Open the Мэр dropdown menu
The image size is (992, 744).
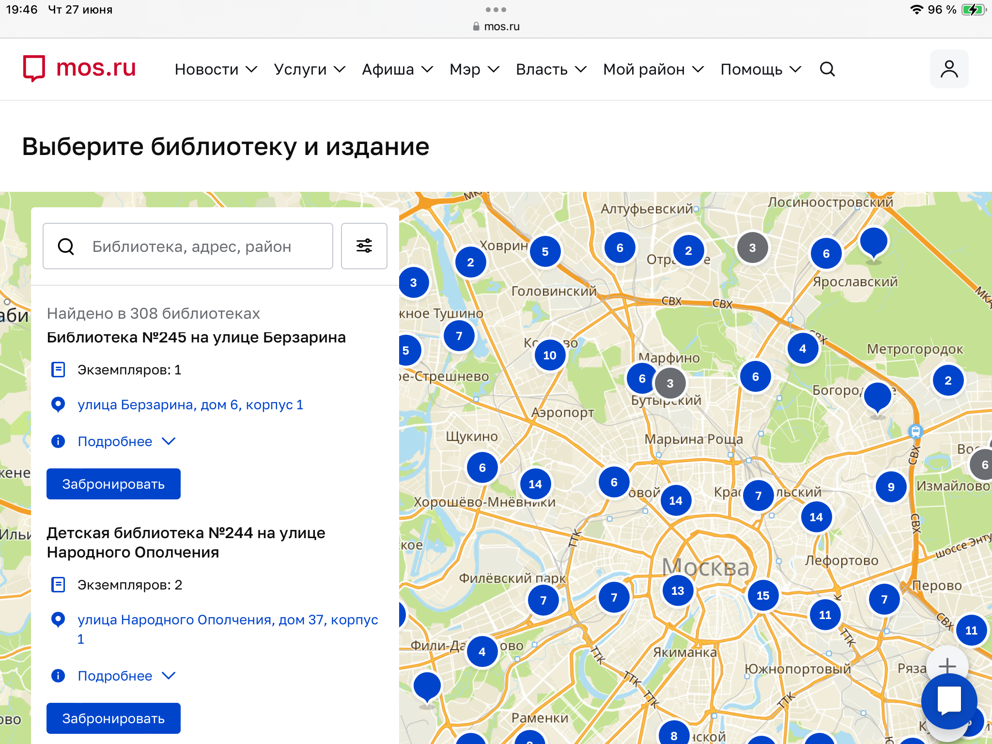(x=474, y=69)
